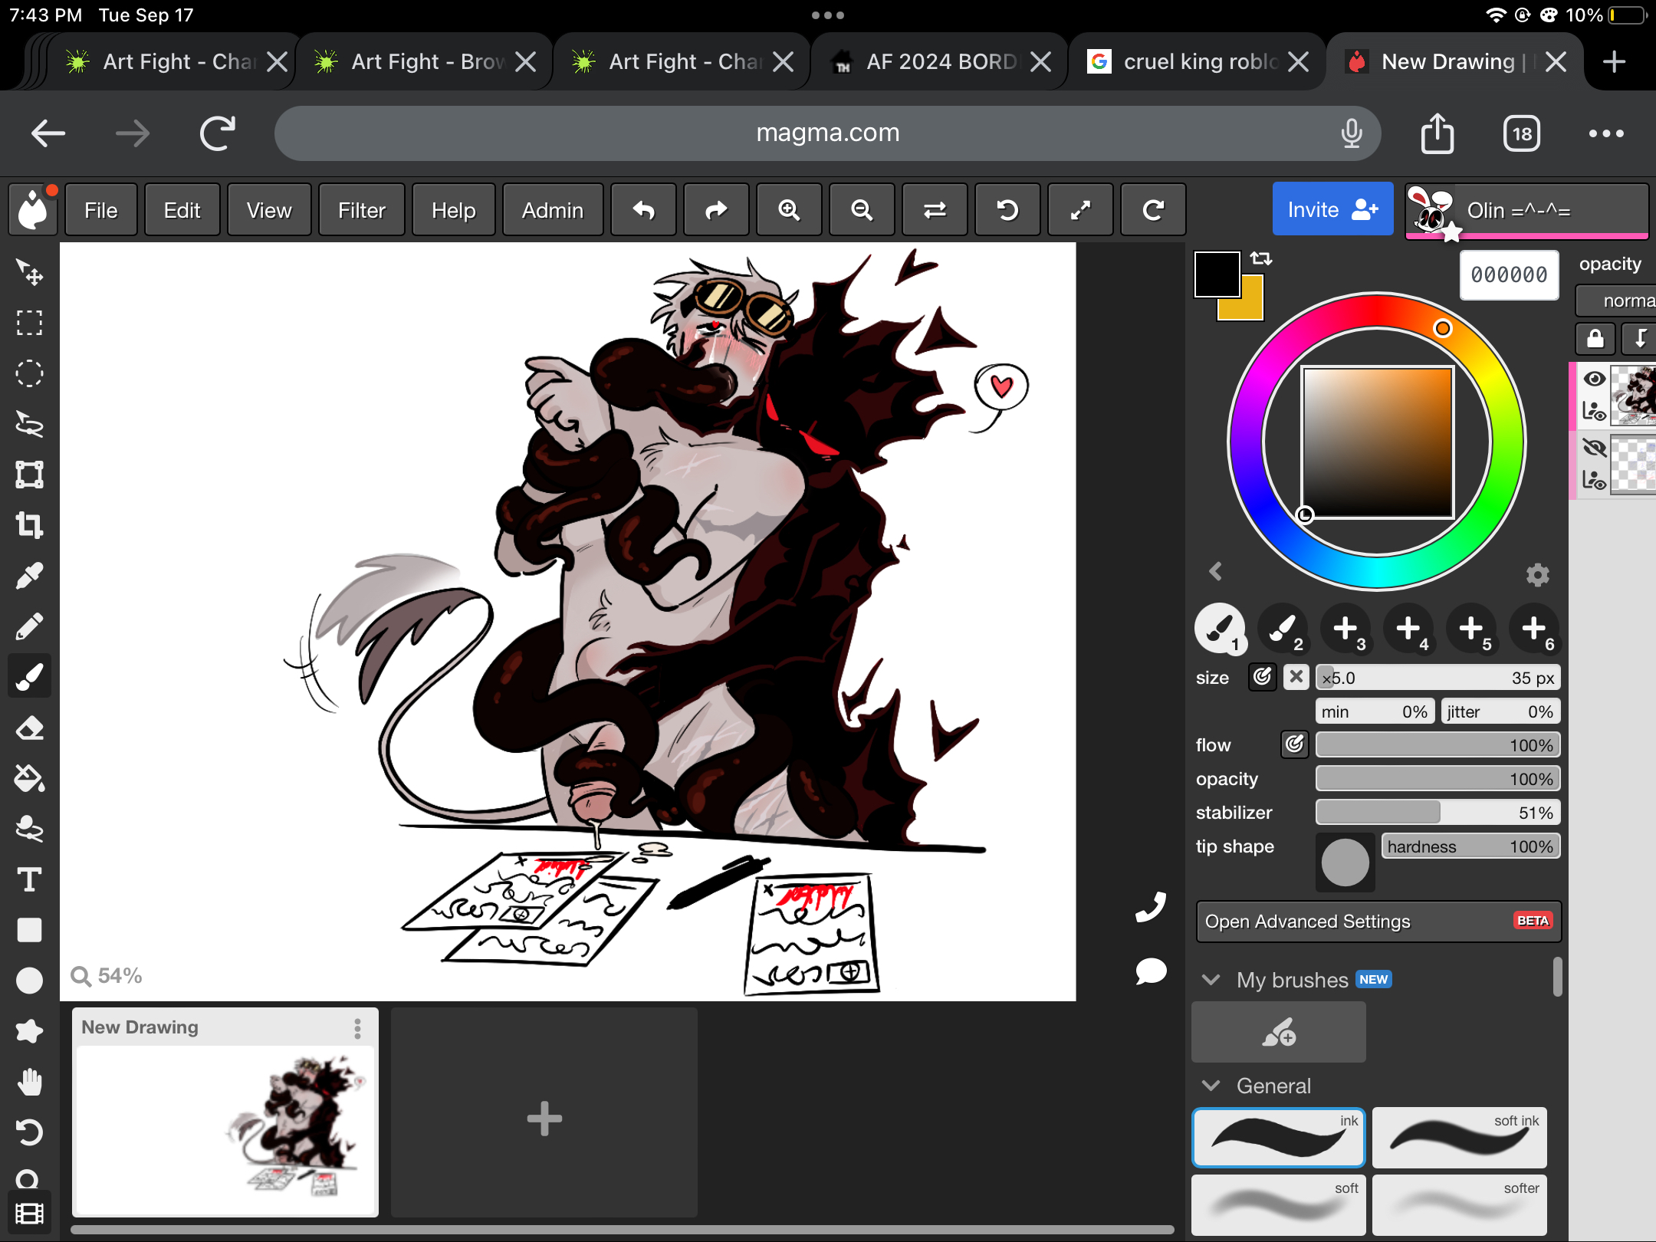
Task: Select the Eraser tool
Action: point(29,728)
